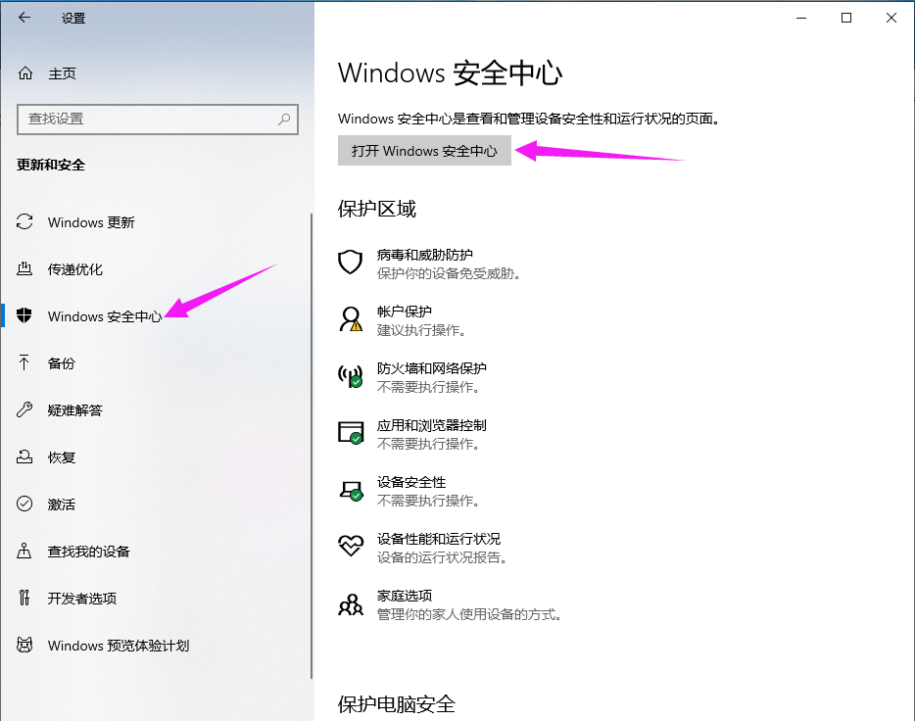The image size is (915, 721).
Task: Click 保护你的设备免受威胁。 description
Action: [448, 273]
